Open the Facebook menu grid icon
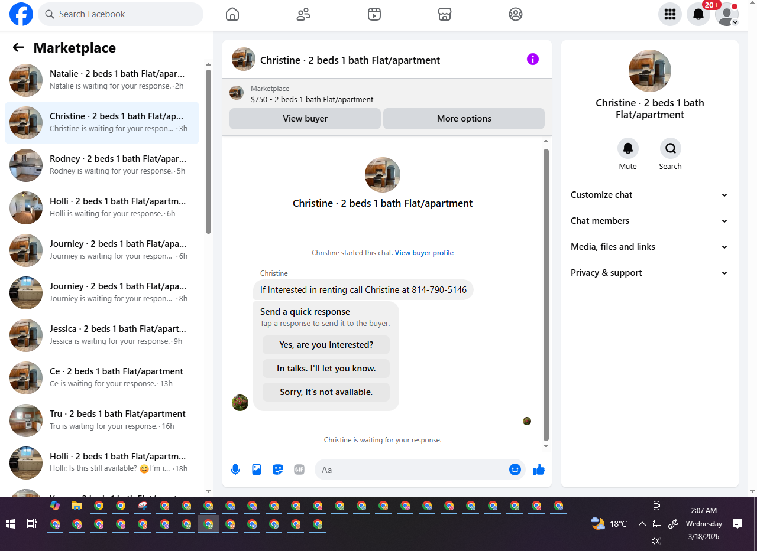 pyautogui.click(x=670, y=14)
